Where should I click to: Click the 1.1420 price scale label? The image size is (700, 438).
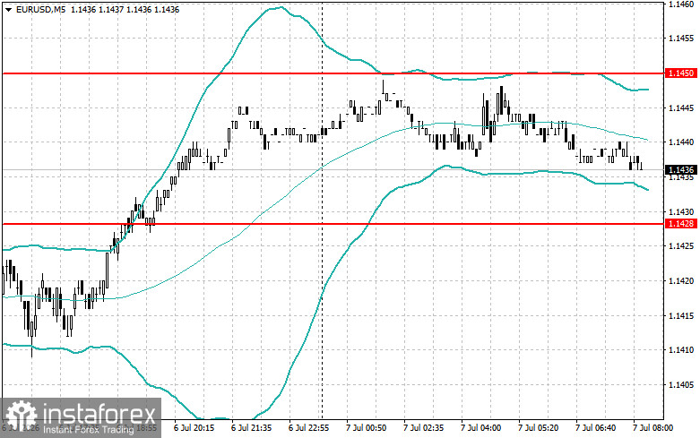tap(680, 280)
